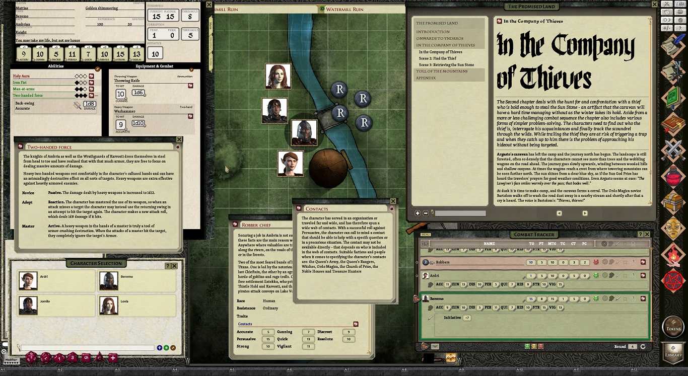The width and height of the screenshot is (688, 376).
Task: Switch to the Equipment & Combat sheet tab
Action: [x=154, y=66]
